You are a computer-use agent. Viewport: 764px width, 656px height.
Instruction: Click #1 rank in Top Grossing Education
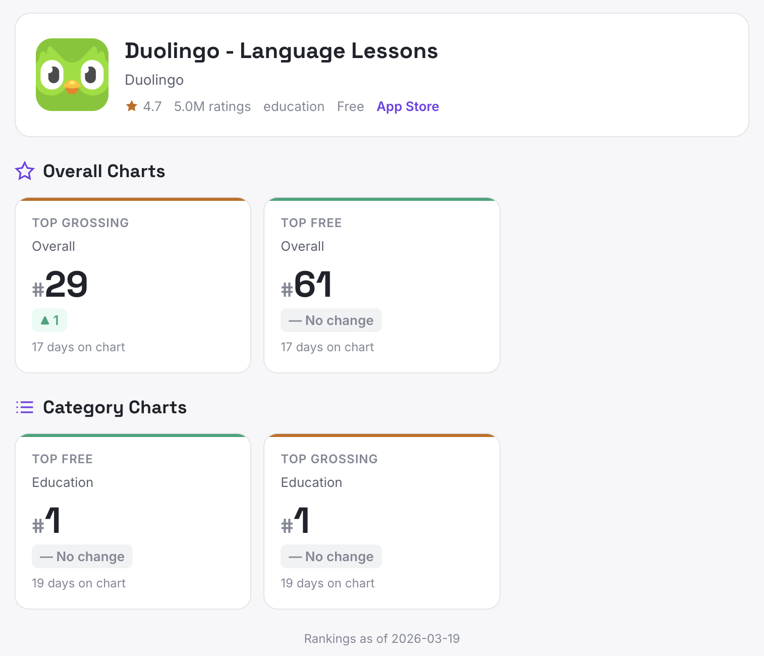[295, 521]
